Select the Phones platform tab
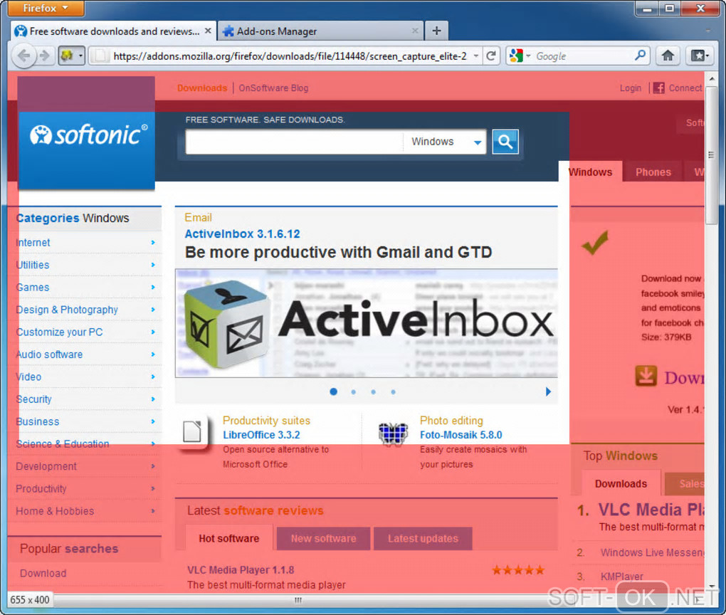Viewport: 726px width, 615px height. coord(653,172)
